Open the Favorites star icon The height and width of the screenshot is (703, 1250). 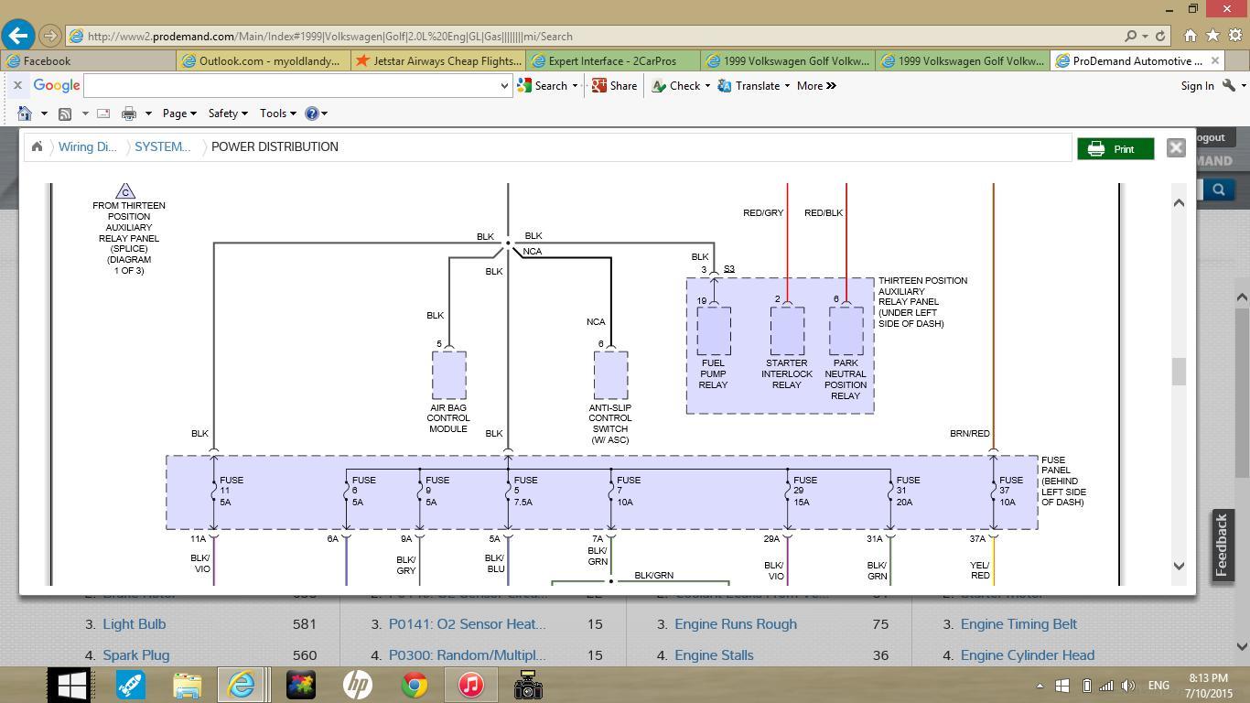pos(1212,36)
